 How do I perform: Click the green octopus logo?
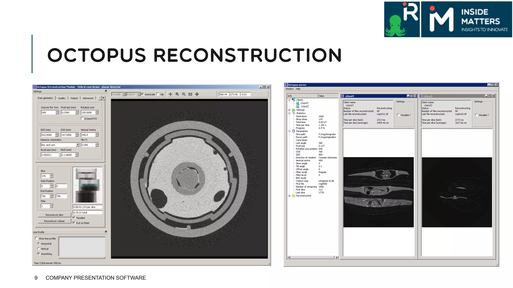point(402,19)
